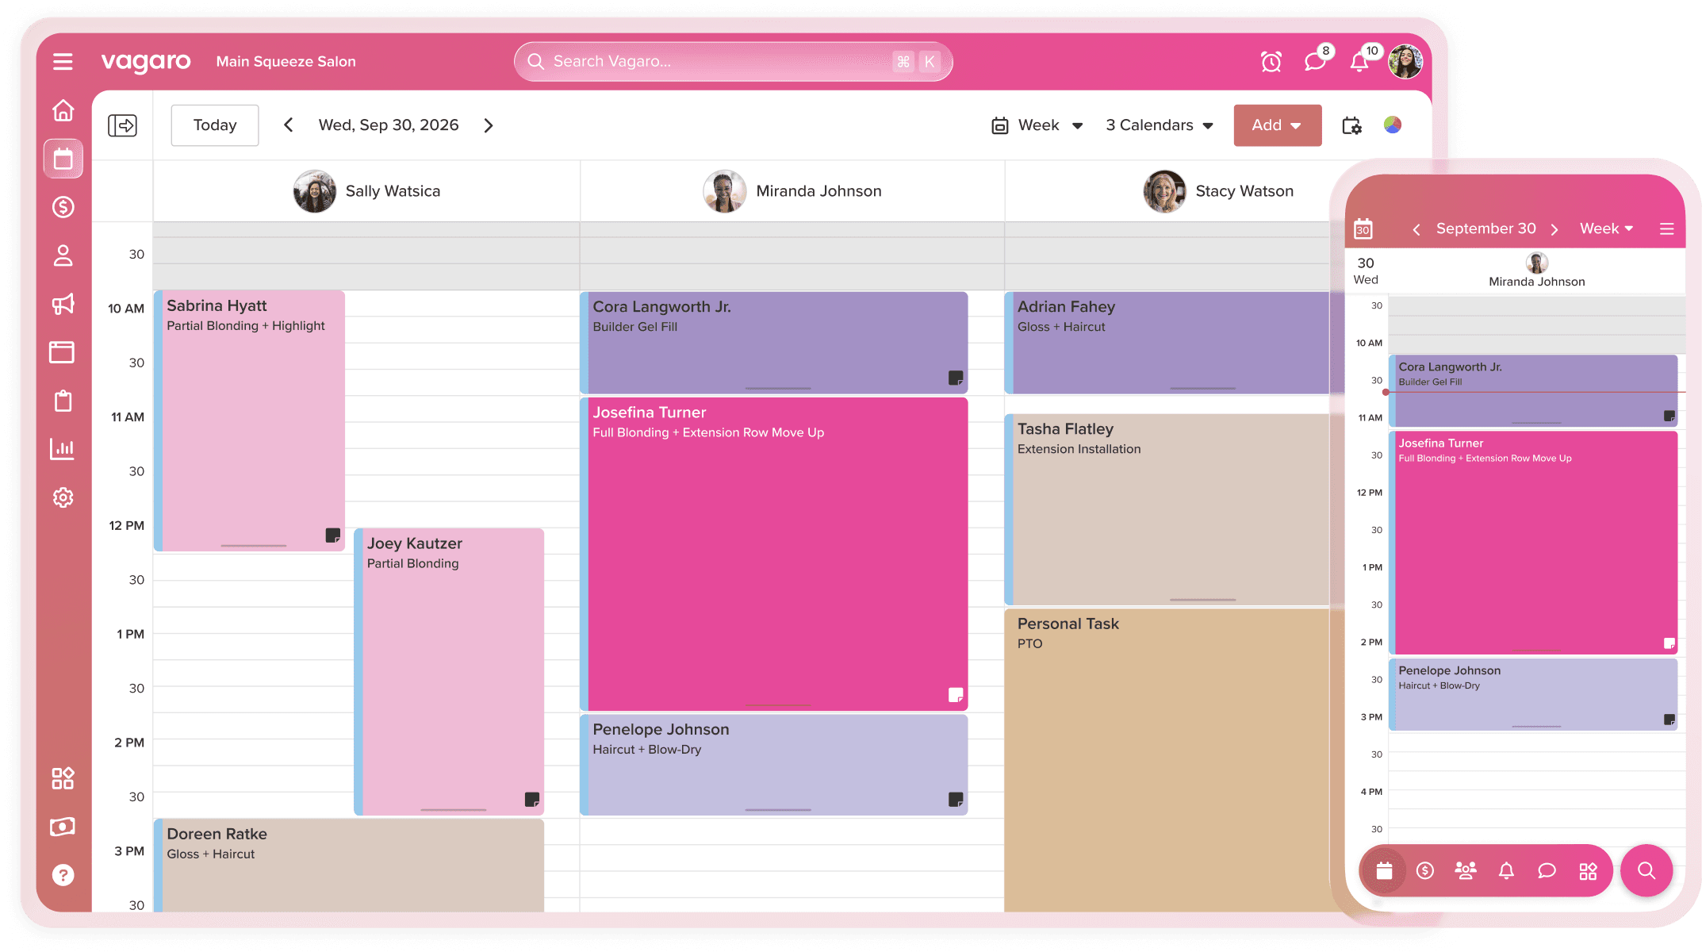Expand the Week view dropdown
This screenshot has width=1702, height=952.
(x=1037, y=125)
